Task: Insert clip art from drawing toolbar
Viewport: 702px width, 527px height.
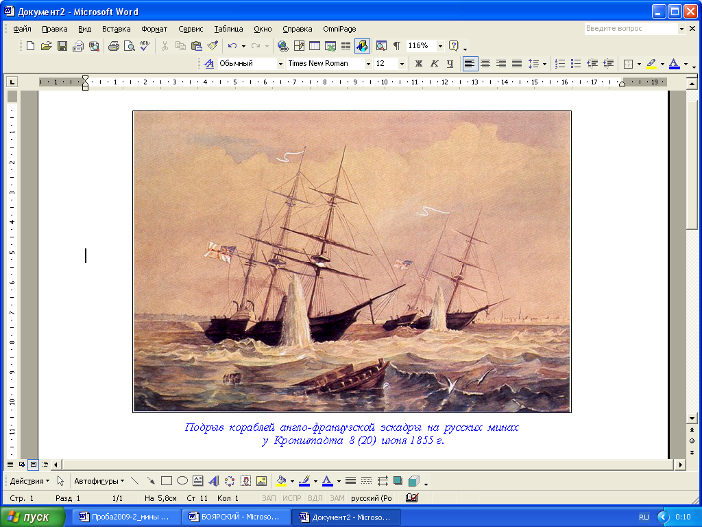Action: pyautogui.click(x=245, y=481)
